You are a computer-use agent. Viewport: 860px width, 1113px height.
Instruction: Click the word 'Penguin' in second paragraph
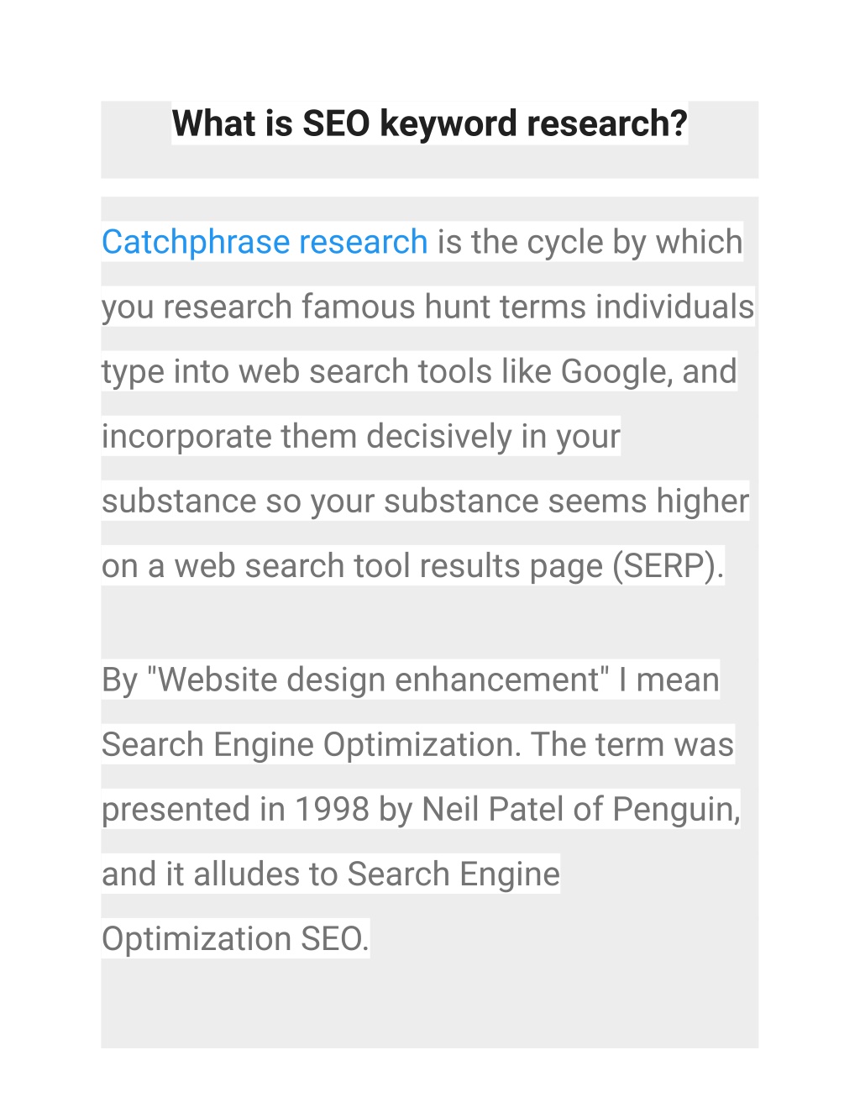click(x=675, y=809)
